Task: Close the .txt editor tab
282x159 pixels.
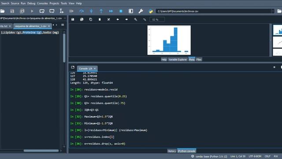Action: pyautogui.click(x=10, y=26)
